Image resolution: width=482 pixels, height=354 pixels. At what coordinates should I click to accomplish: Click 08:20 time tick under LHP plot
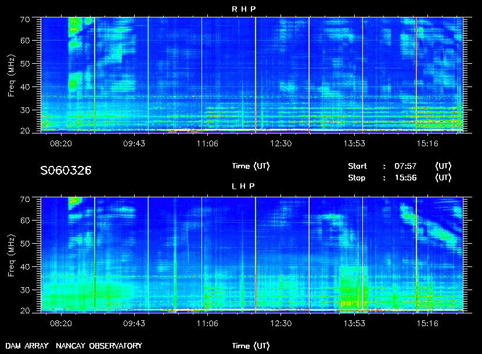pyautogui.click(x=61, y=323)
